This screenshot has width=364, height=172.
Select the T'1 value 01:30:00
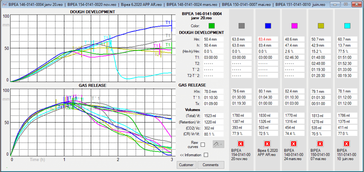[x=241, y=97]
